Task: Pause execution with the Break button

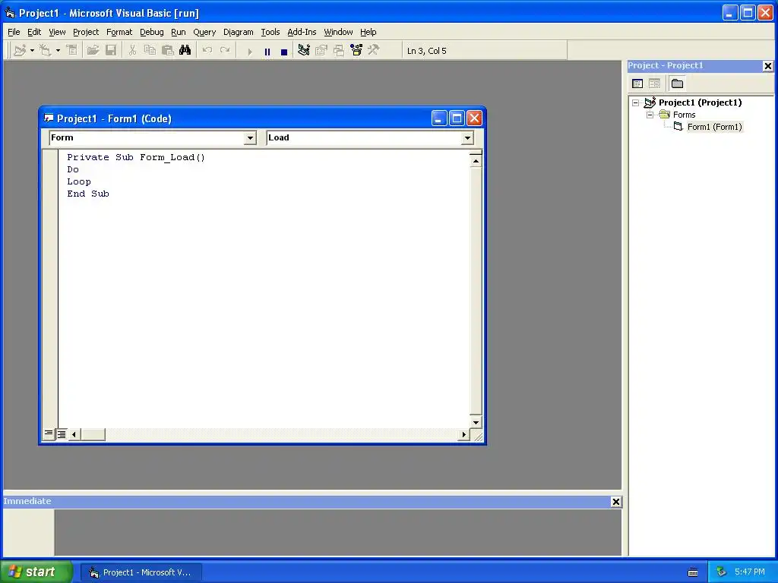Action: pos(267,52)
